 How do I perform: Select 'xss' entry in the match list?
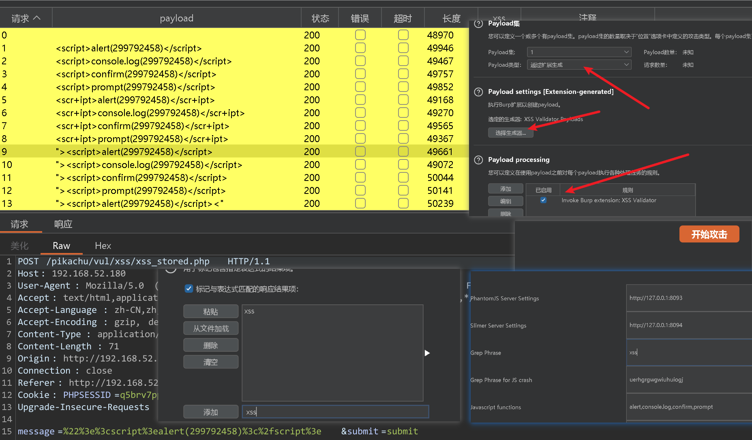[249, 311]
